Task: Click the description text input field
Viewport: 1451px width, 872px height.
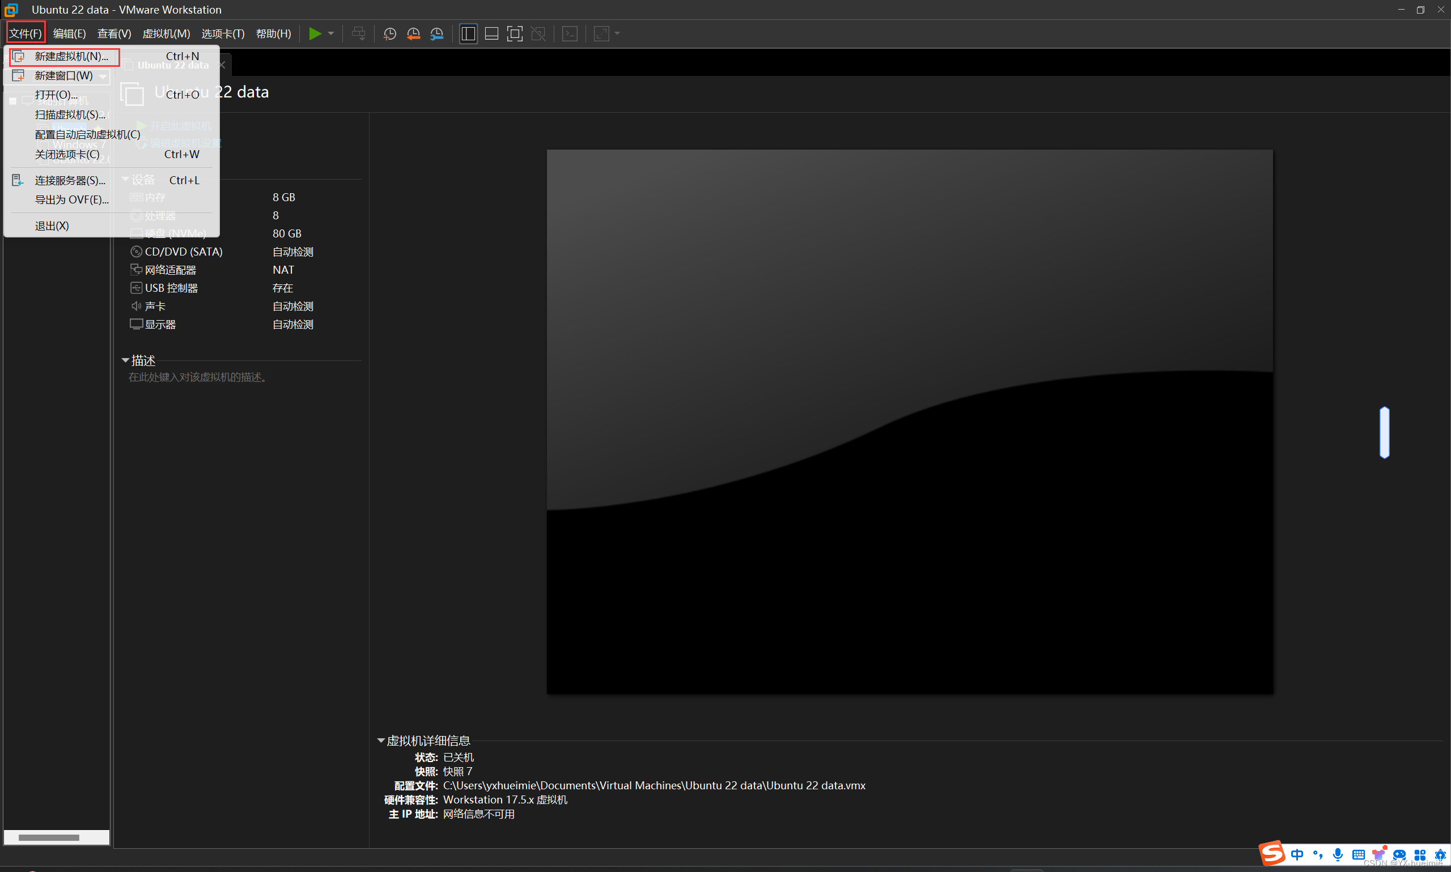Action: [198, 377]
